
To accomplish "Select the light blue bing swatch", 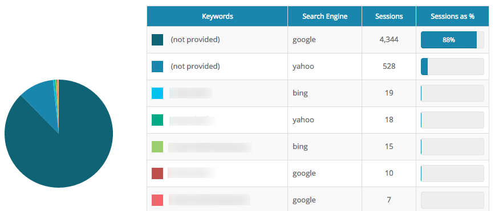I will [x=157, y=93].
